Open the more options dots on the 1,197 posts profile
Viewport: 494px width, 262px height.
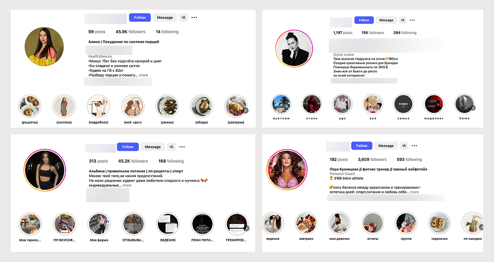click(x=413, y=20)
